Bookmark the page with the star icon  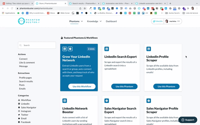(x=85, y=8)
